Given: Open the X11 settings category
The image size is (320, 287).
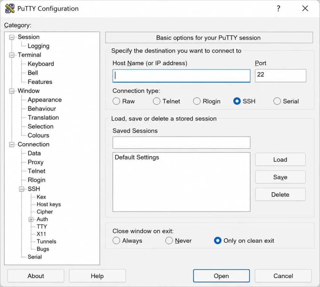Looking at the screenshot, I should click(41, 234).
